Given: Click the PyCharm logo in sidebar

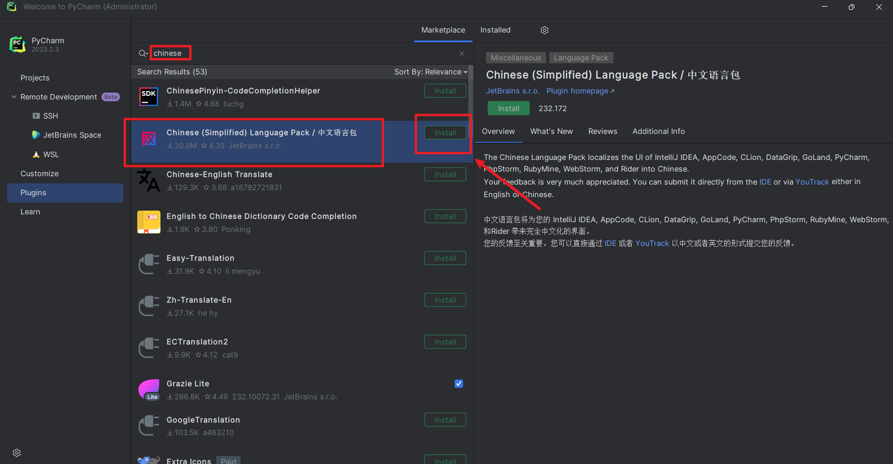Looking at the screenshot, I should click(17, 45).
